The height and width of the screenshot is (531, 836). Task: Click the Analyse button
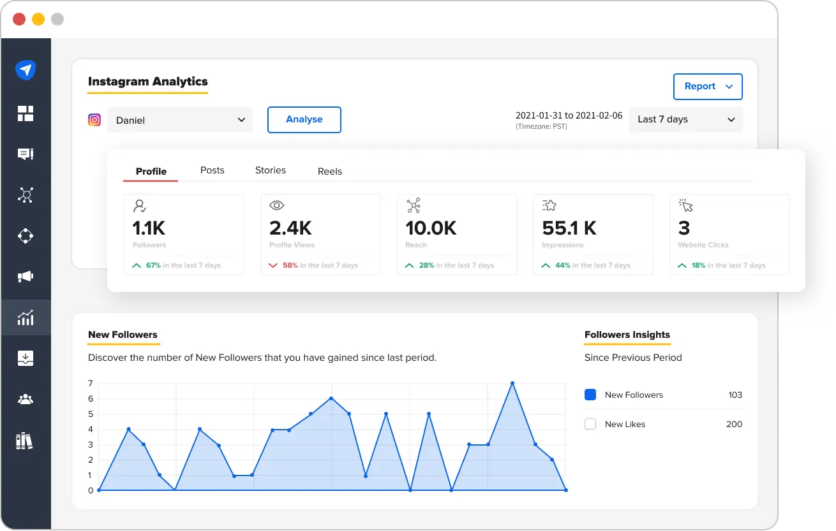point(304,119)
